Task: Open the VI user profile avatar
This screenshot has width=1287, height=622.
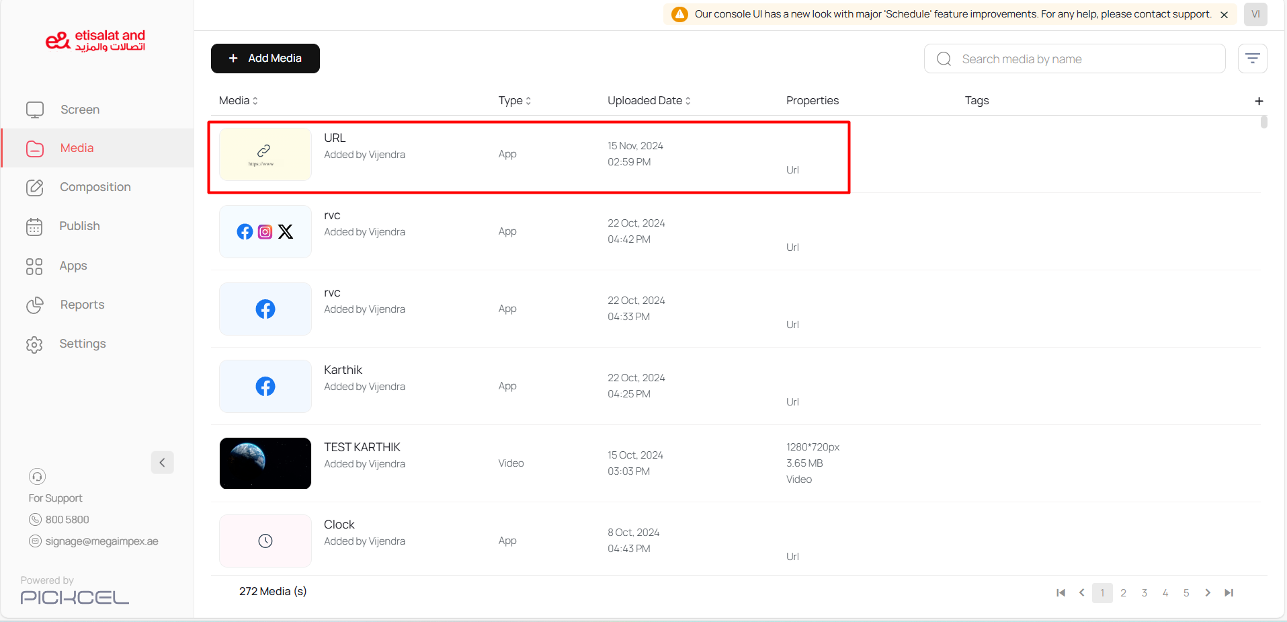Action: (1255, 14)
